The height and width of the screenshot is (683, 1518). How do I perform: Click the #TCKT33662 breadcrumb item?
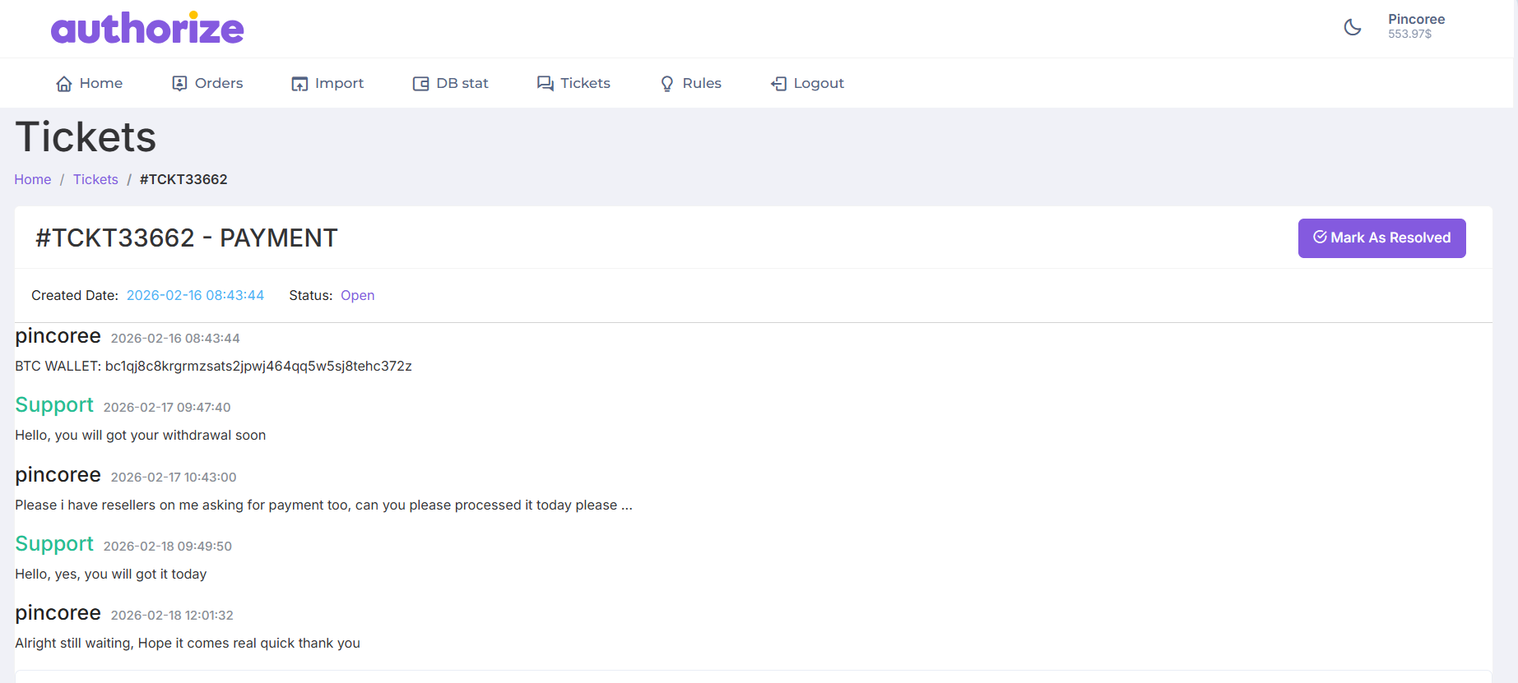tap(183, 179)
